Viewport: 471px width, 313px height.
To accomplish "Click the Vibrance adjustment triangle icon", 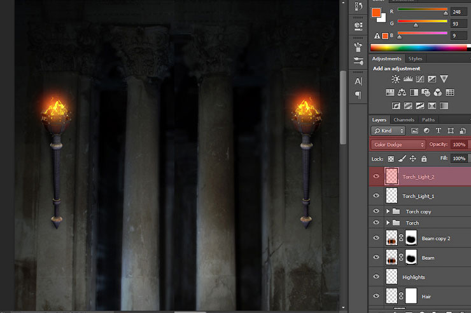I will point(444,79).
